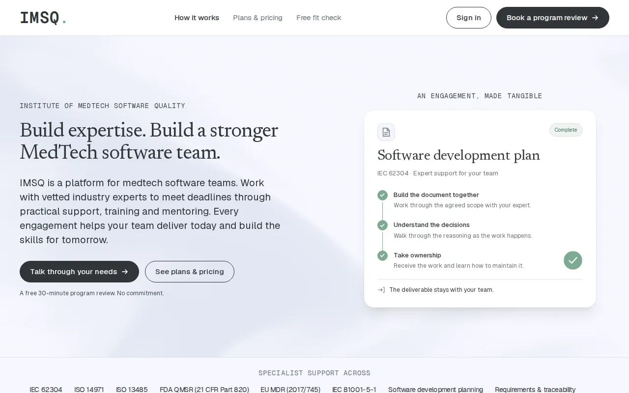Click 'Work through the agreed scope' description
Screen dimensions: 629x393
pyautogui.click(x=462, y=205)
